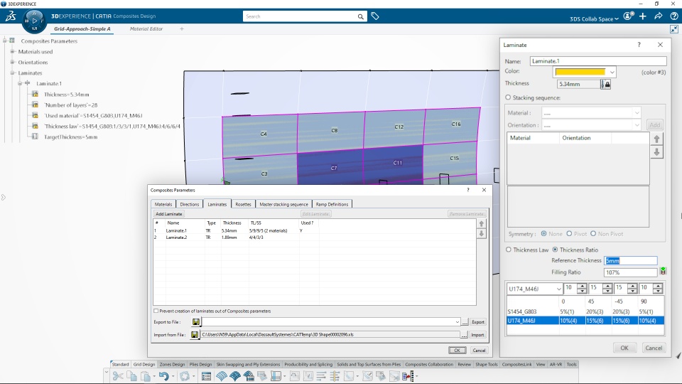This screenshot has width=682, height=384.
Task: Expand the Orientations tree node
Action: tap(13, 63)
